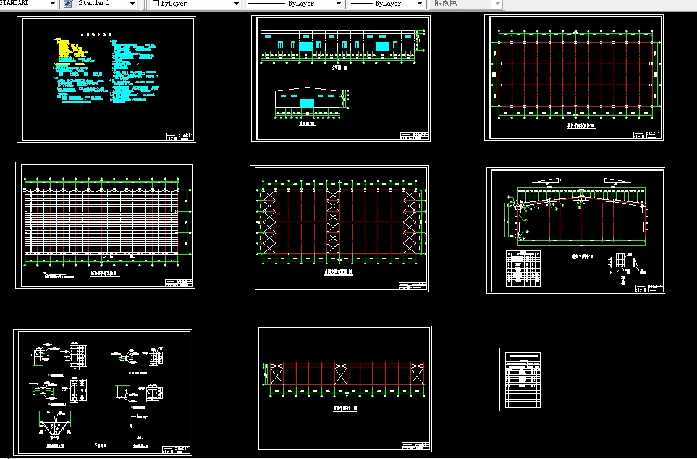697x459 pixels.
Task: Select the column layout plan sheet
Action: pyautogui.click(x=574, y=78)
